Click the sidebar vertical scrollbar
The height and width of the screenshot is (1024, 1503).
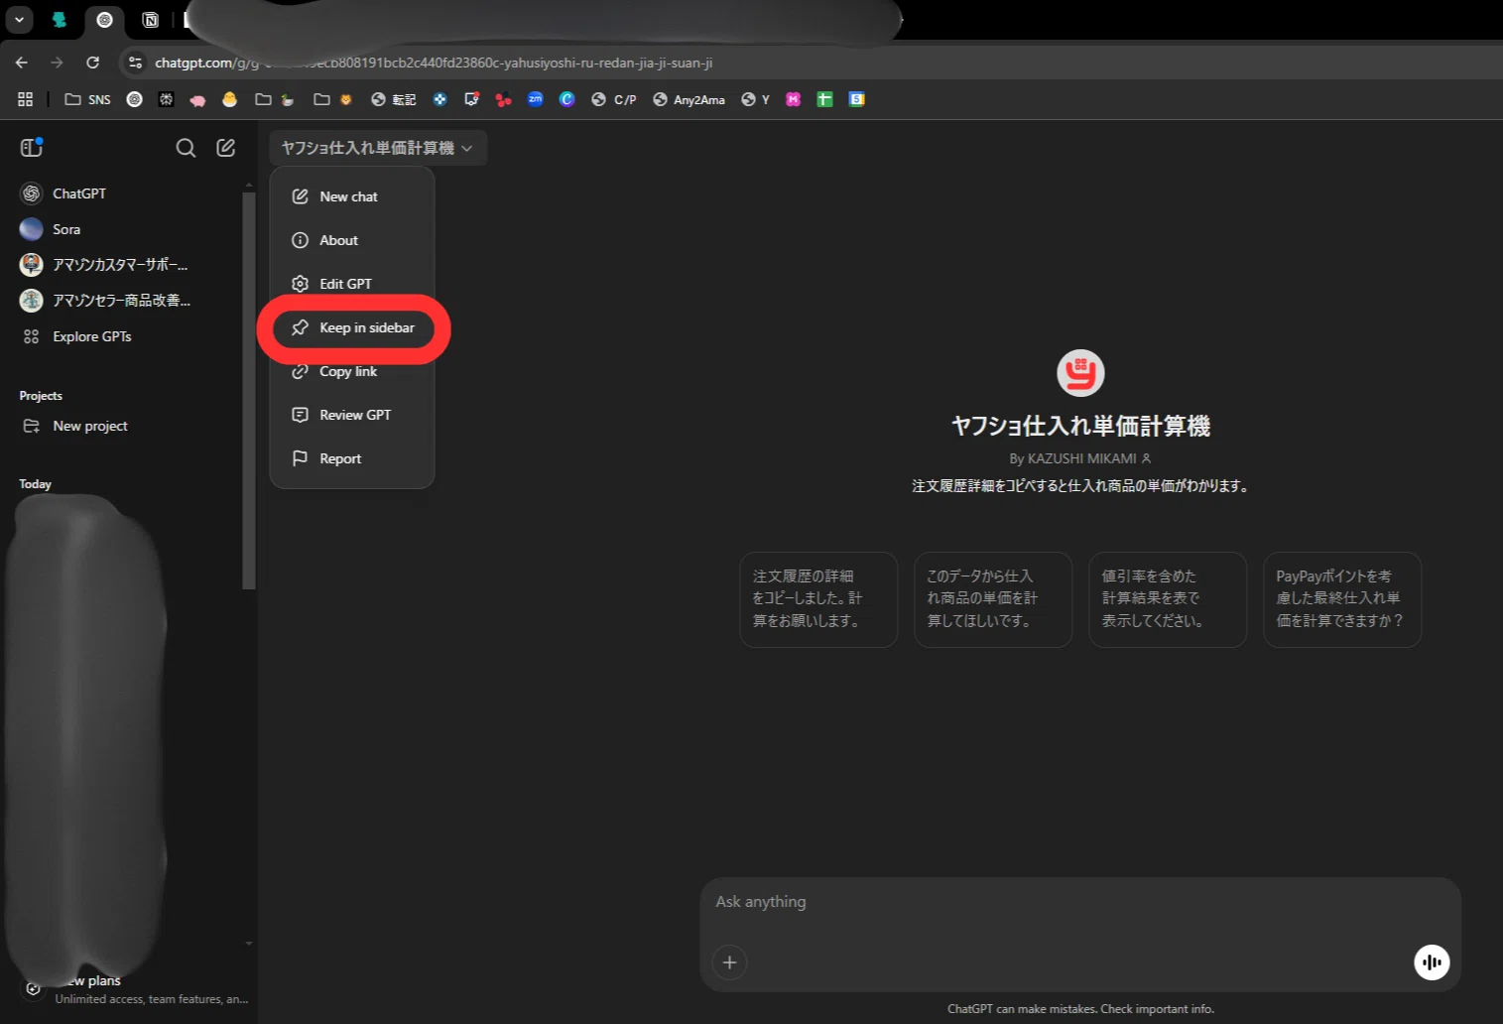click(249, 391)
